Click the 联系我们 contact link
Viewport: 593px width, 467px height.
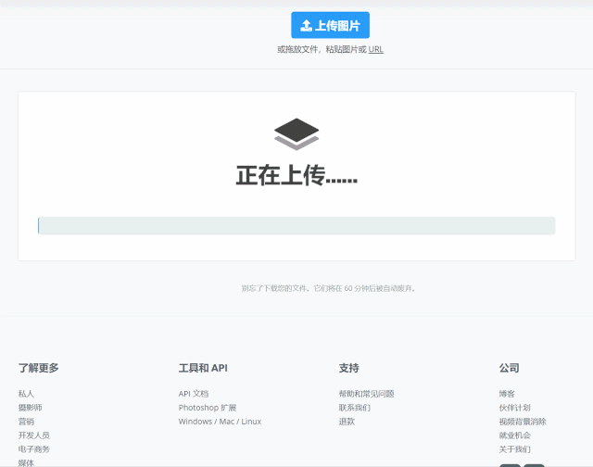[354, 408]
